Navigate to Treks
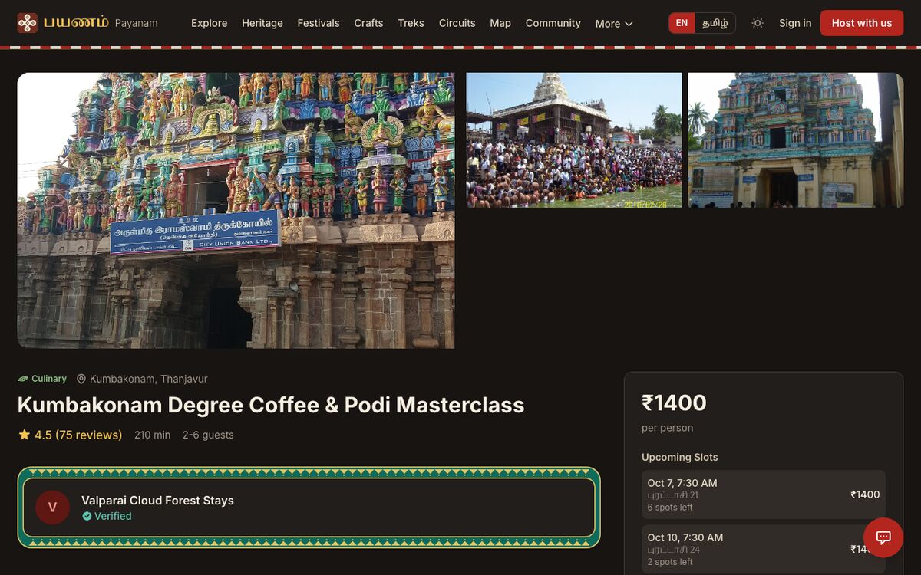This screenshot has height=575, width=921. click(x=411, y=23)
